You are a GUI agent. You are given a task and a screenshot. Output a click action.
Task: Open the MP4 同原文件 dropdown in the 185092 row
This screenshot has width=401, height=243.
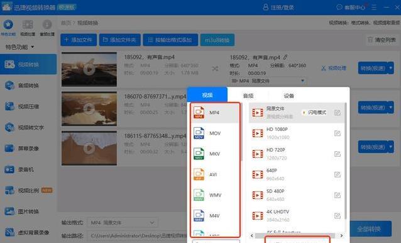pos(268,81)
